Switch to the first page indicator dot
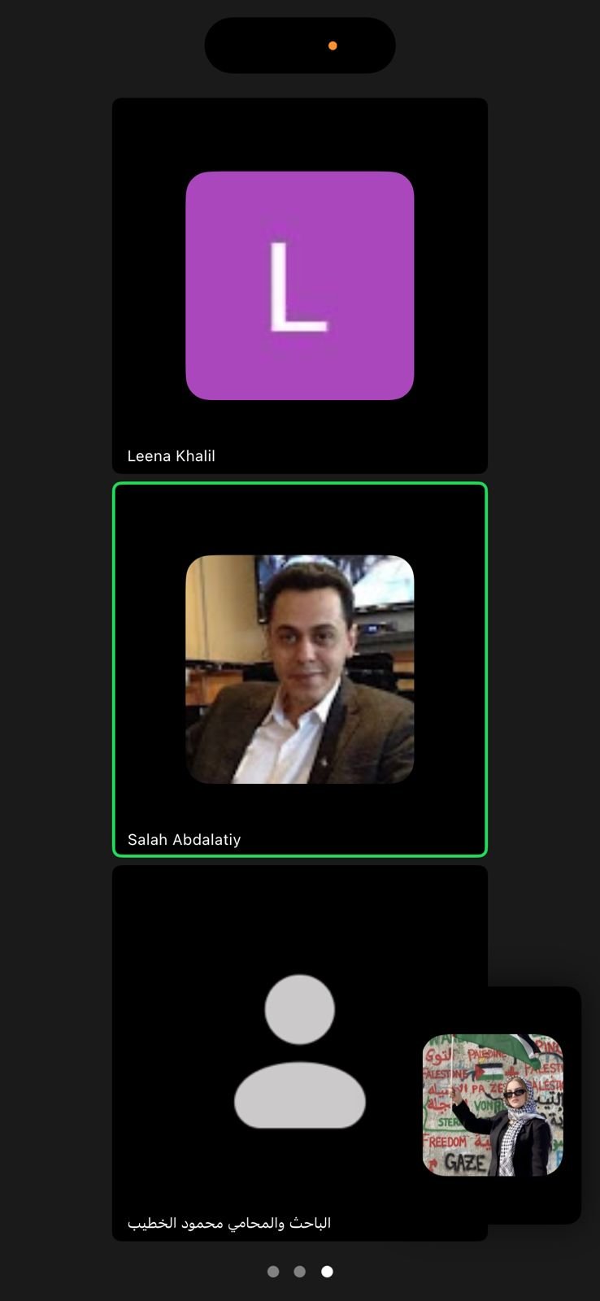Screen dimensions: 600x1301 tap(273, 1272)
